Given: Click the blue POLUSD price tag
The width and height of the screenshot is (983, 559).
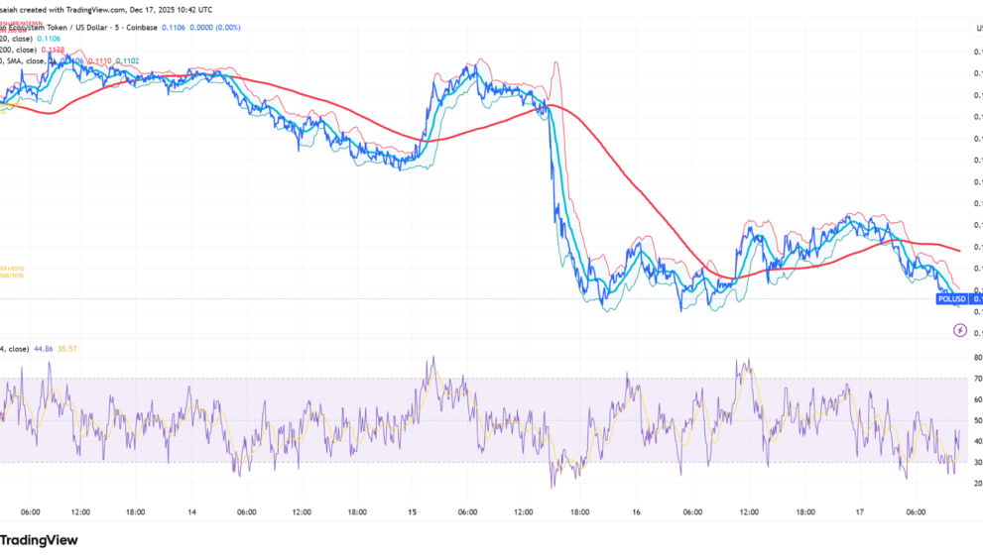Looking at the screenshot, I should (x=952, y=298).
